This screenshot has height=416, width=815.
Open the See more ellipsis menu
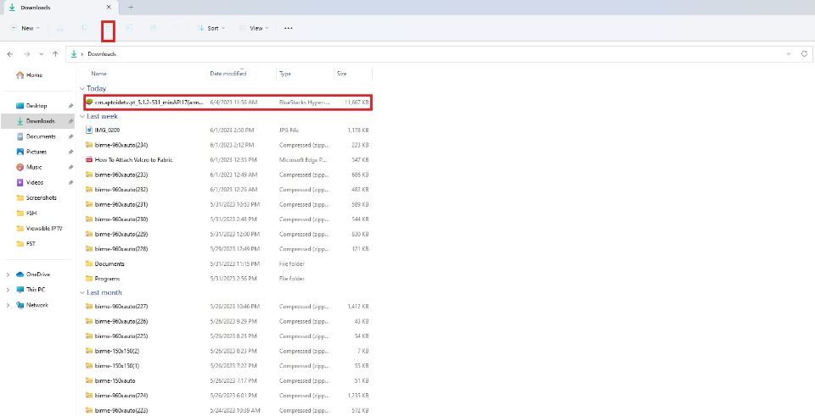click(x=289, y=29)
